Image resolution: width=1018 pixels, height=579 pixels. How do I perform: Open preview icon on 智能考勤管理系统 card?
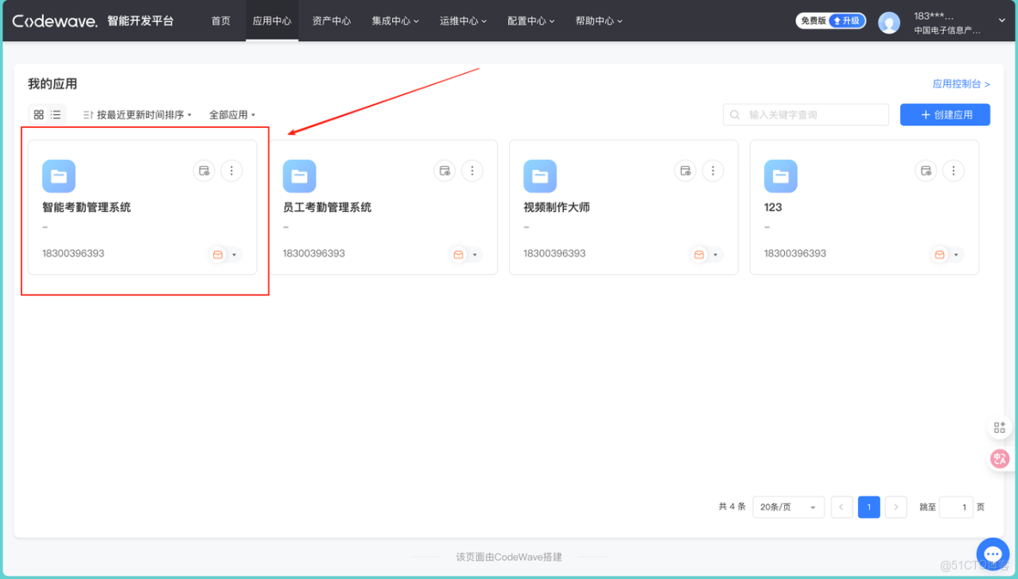[x=204, y=171]
